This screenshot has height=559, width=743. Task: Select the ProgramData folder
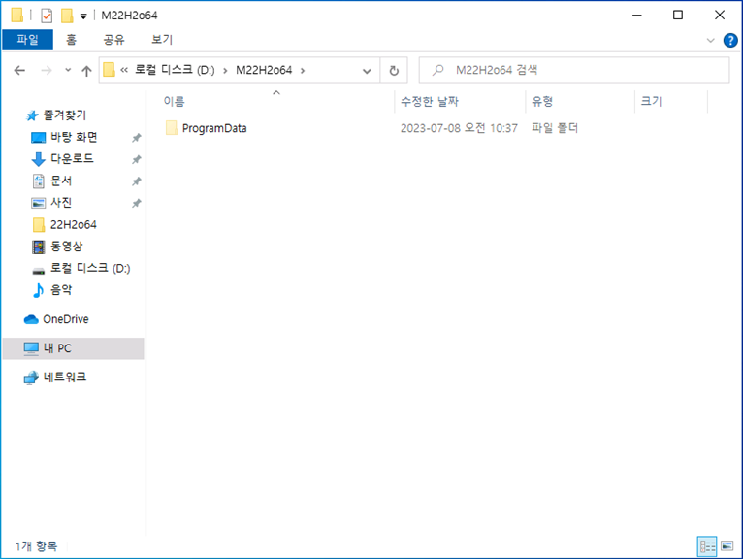(214, 128)
